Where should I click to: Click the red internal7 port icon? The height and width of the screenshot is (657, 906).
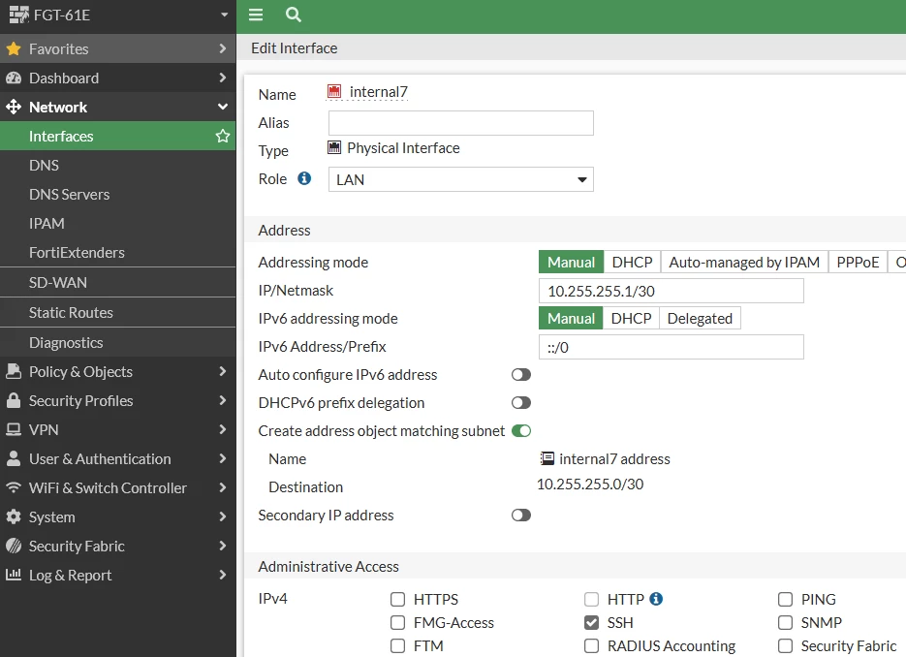334,91
